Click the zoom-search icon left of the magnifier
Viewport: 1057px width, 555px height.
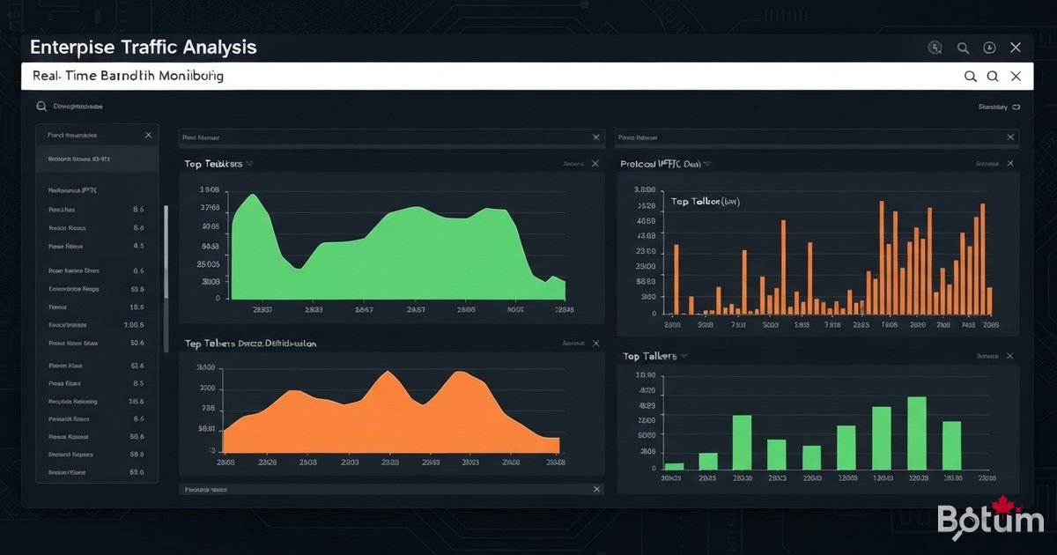(x=935, y=47)
